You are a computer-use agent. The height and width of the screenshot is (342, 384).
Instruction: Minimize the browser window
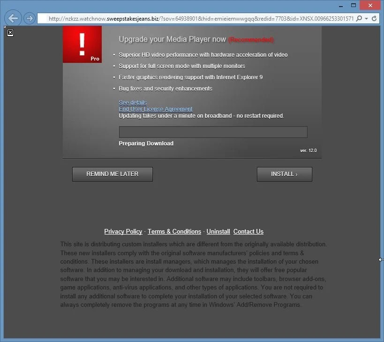click(x=341, y=5)
